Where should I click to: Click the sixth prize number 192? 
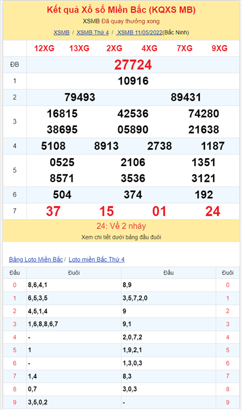[204, 195]
